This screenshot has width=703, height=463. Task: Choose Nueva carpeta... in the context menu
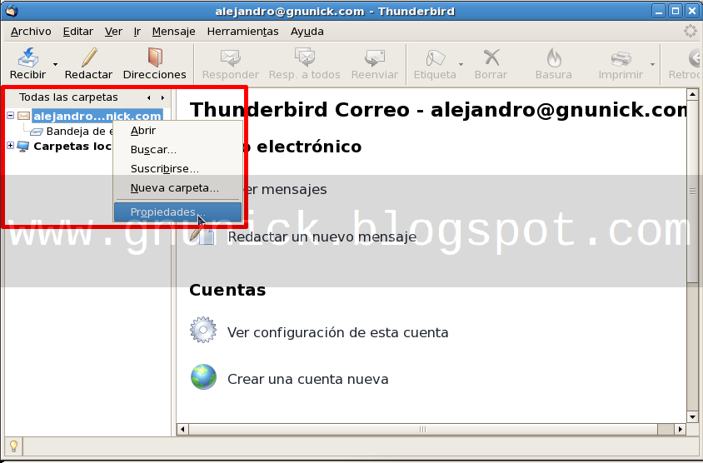(177, 188)
